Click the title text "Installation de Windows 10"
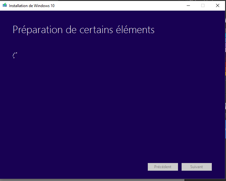Image resolution: width=226 pixels, height=181 pixels. coord(32,6)
